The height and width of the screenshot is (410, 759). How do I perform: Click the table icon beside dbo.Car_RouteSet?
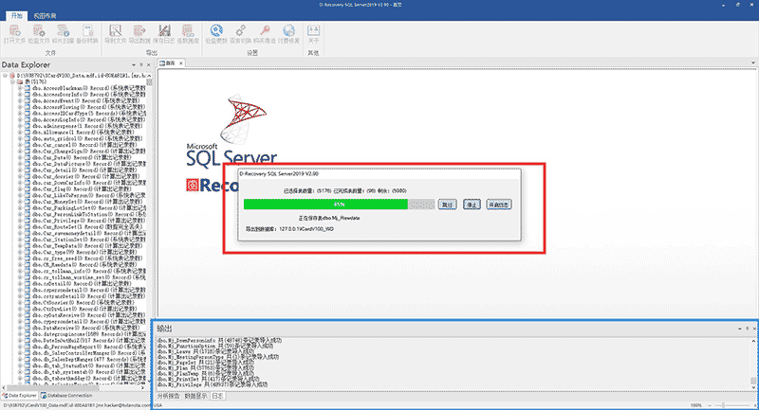tap(28, 227)
